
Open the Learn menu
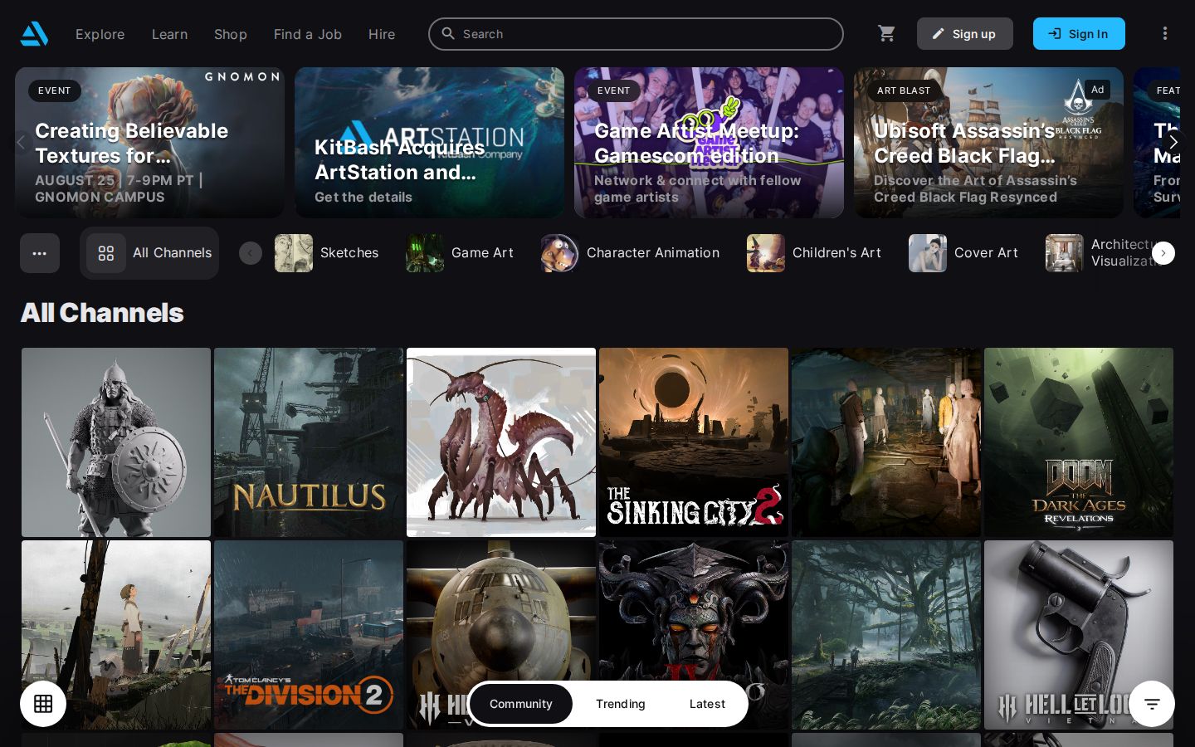[x=170, y=34]
